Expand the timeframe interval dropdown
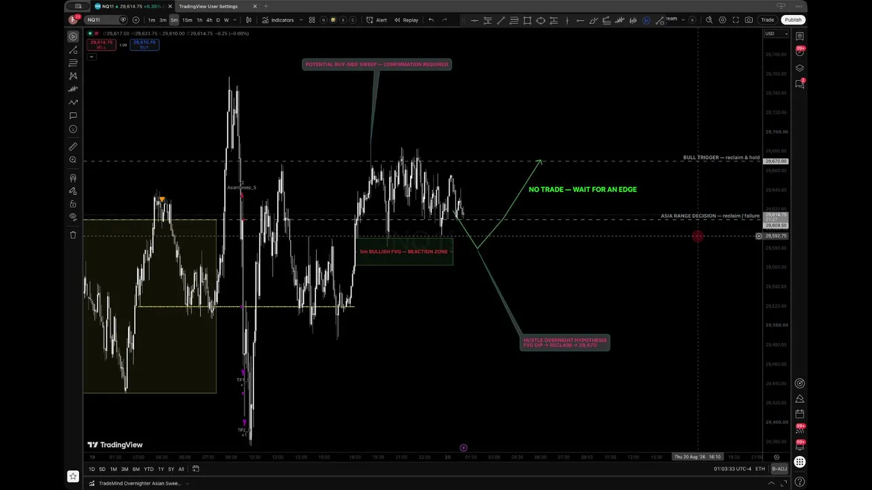872x490 pixels. point(235,20)
